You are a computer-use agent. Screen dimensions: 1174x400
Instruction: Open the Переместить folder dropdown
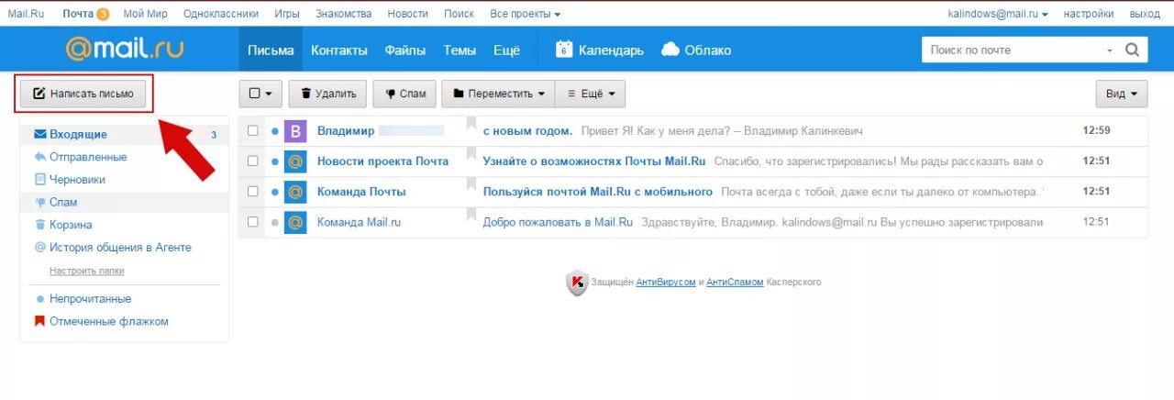(x=498, y=94)
